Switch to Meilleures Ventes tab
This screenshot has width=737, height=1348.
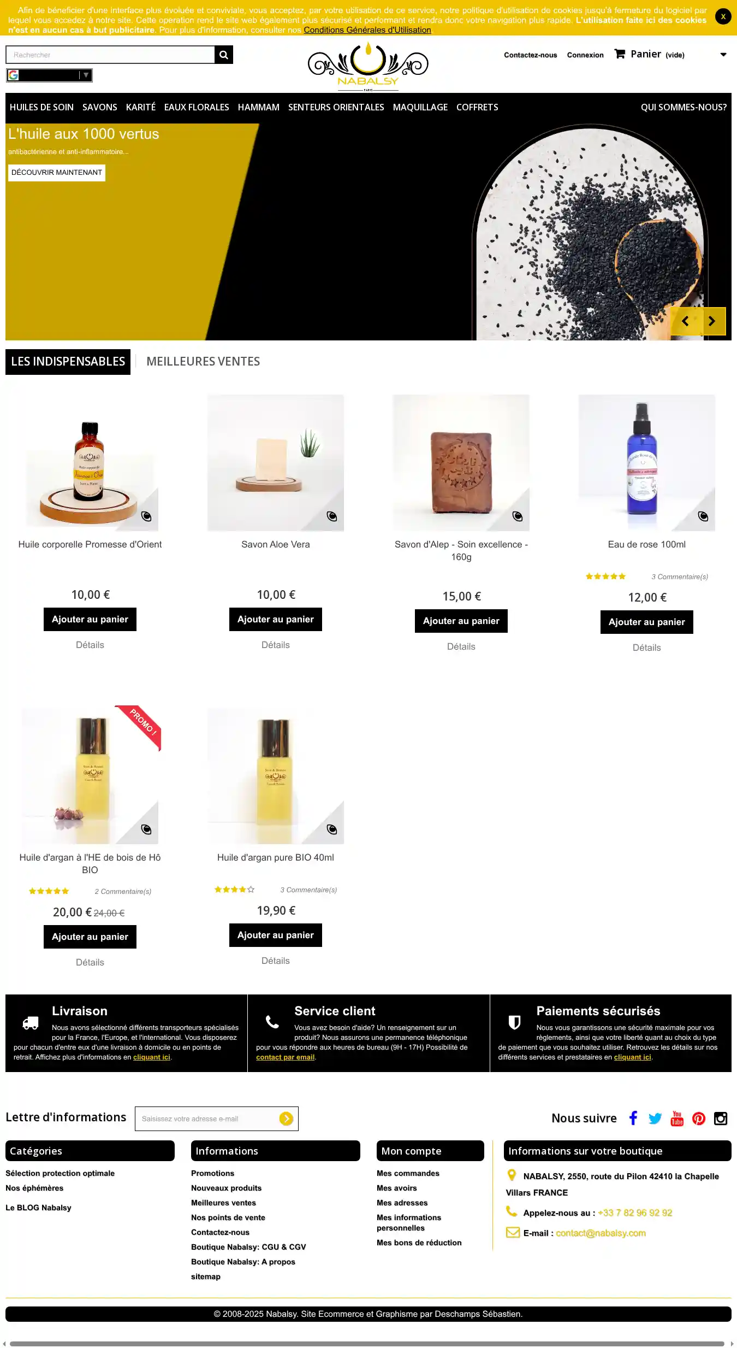[203, 361]
